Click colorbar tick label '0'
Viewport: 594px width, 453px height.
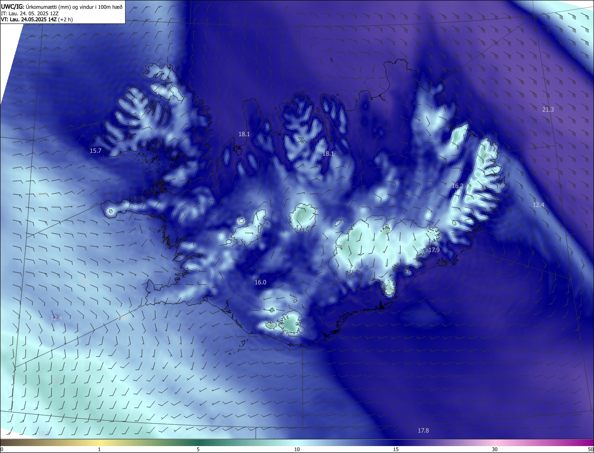[2, 450]
